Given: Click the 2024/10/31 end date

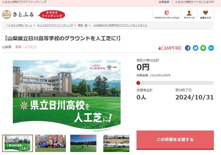Looking at the screenshot, I should [194, 97].
